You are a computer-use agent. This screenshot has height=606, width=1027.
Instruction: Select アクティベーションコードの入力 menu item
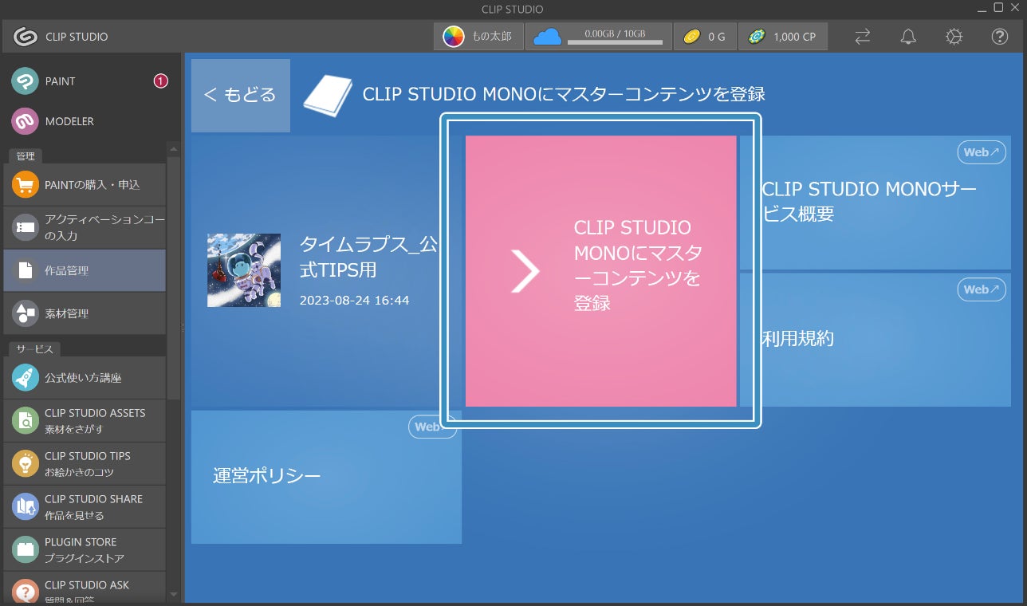[x=85, y=227]
